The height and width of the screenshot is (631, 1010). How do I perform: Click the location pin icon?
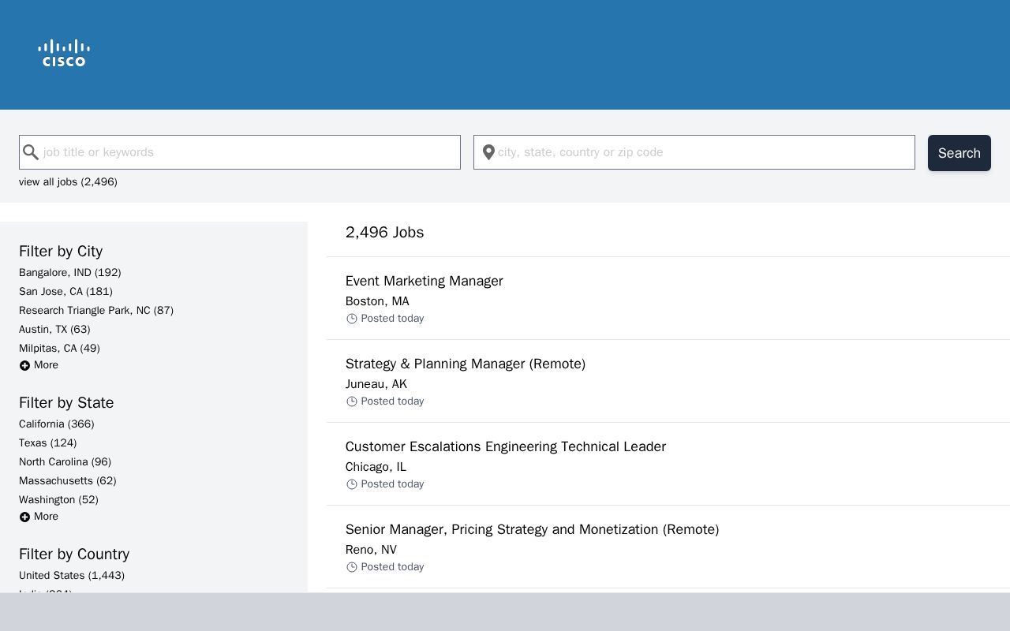click(x=488, y=152)
